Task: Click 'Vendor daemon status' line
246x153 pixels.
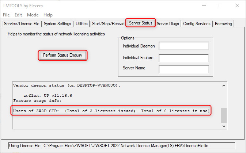Action: click(67, 85)
